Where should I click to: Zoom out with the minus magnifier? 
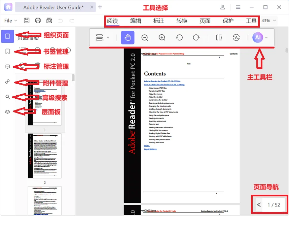(145, 37)
